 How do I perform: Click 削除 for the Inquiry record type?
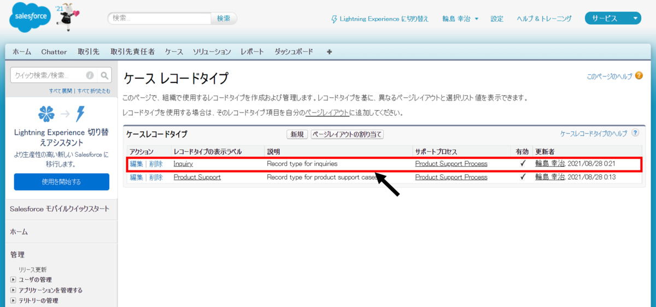point(156,163)
